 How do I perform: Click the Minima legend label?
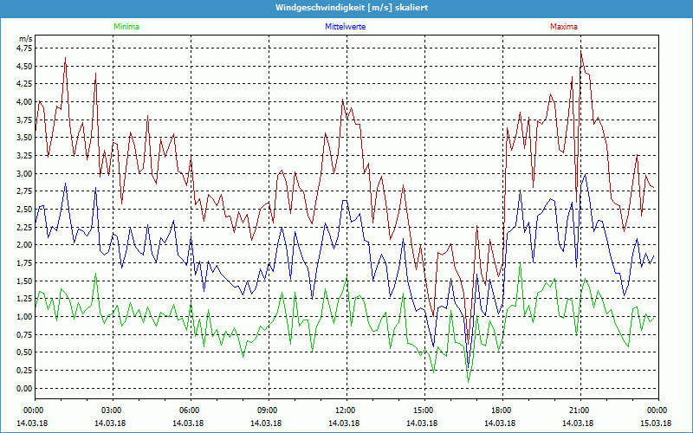(x=126, y=27)
